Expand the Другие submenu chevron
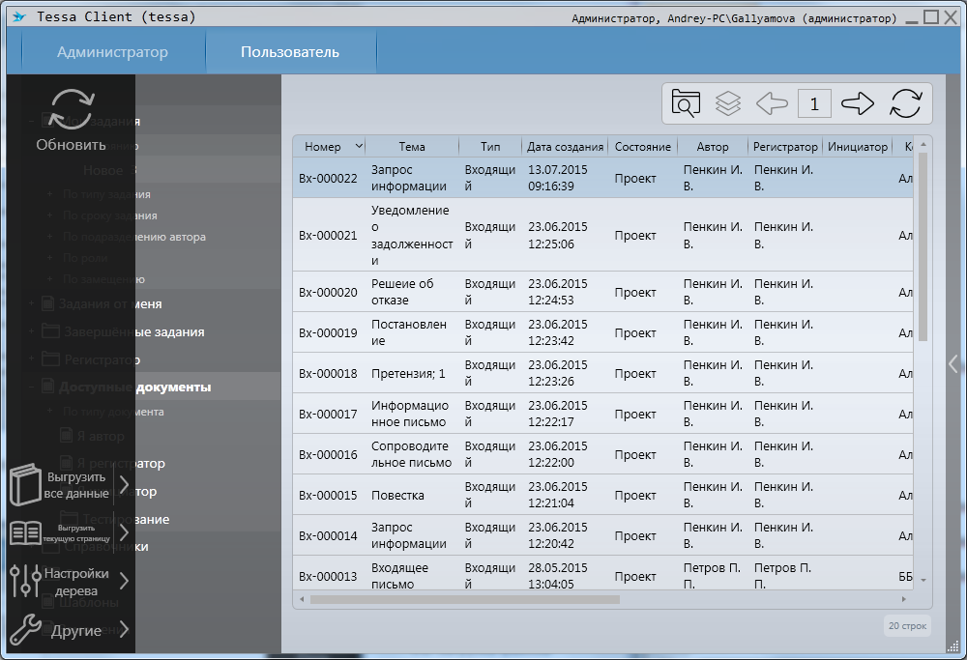Screen dimensions: 967x660 click(x=122, y=630)
